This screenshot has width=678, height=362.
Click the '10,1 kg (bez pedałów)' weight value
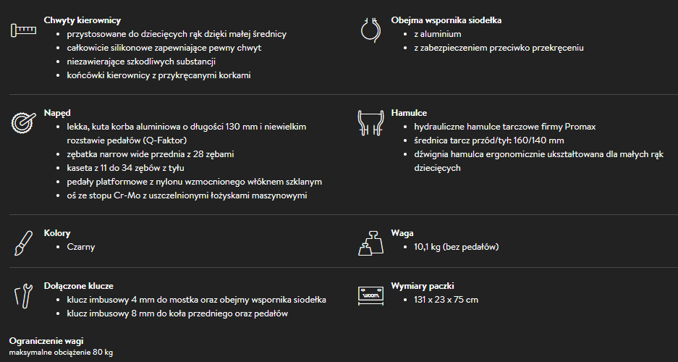pyautogui.click(x=456, y=247)
